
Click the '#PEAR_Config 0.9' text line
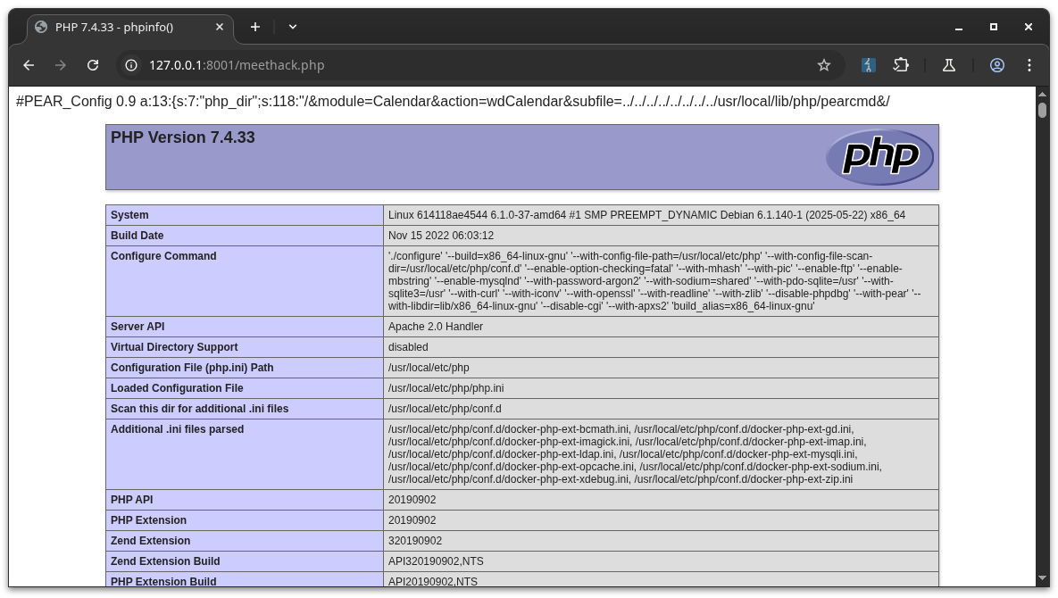click(453, 102)
